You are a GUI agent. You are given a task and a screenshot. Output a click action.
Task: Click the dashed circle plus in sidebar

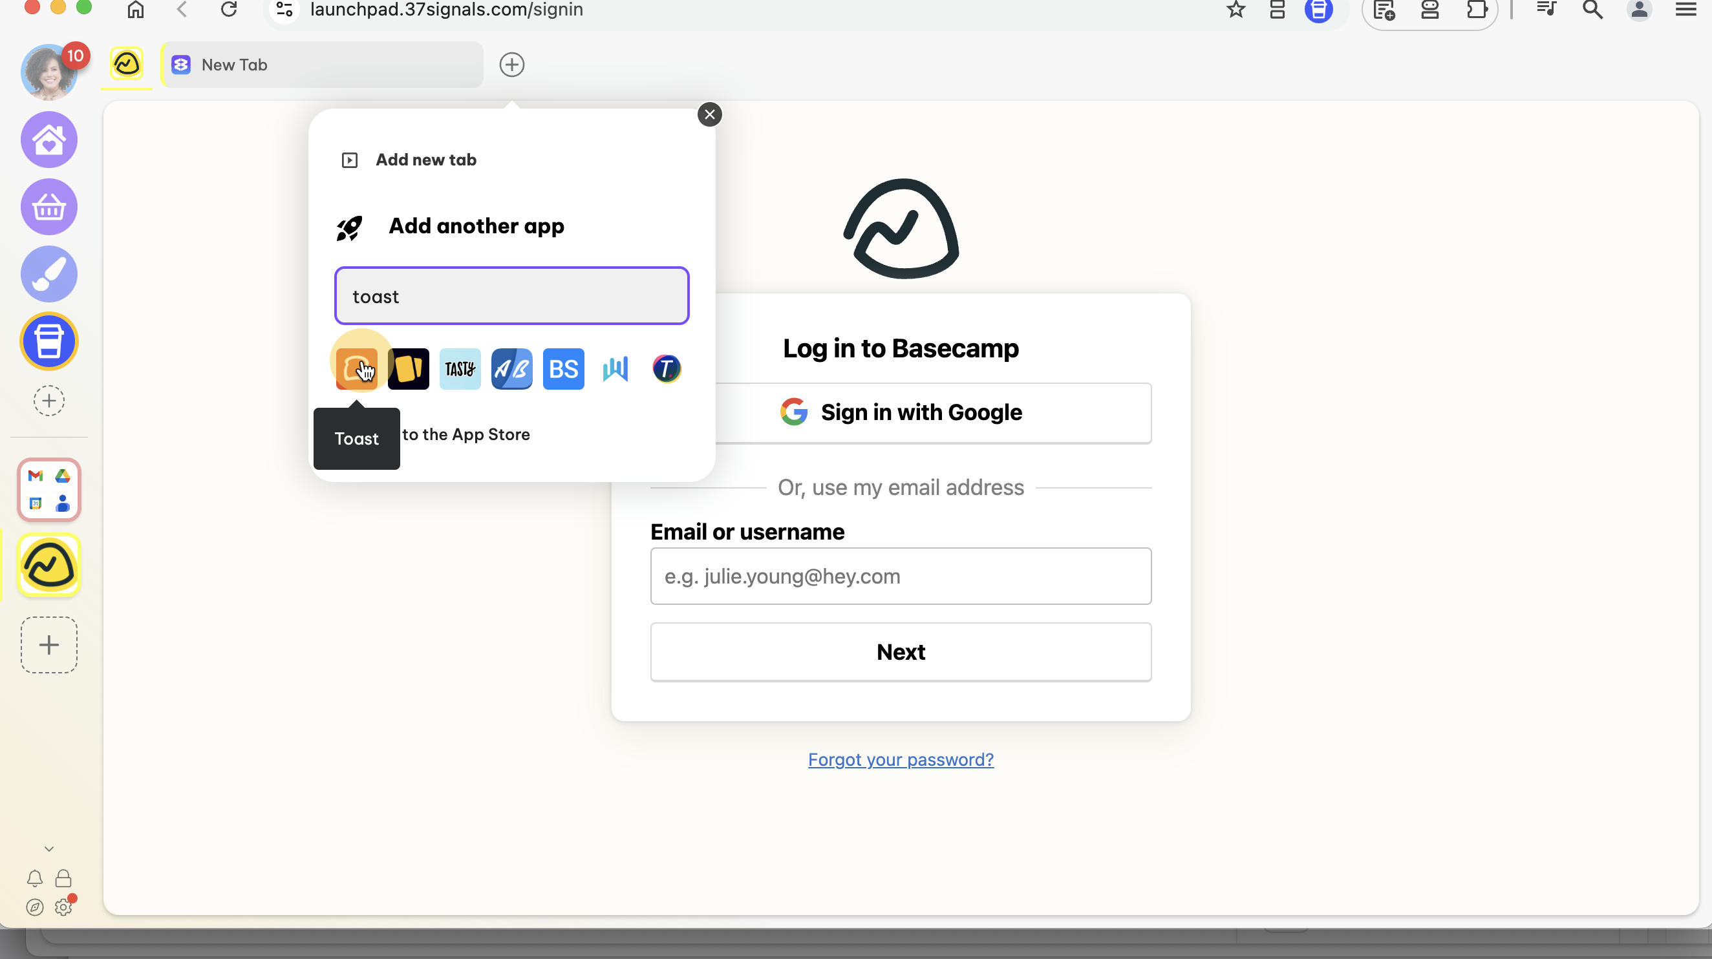[x=49, y=401]
